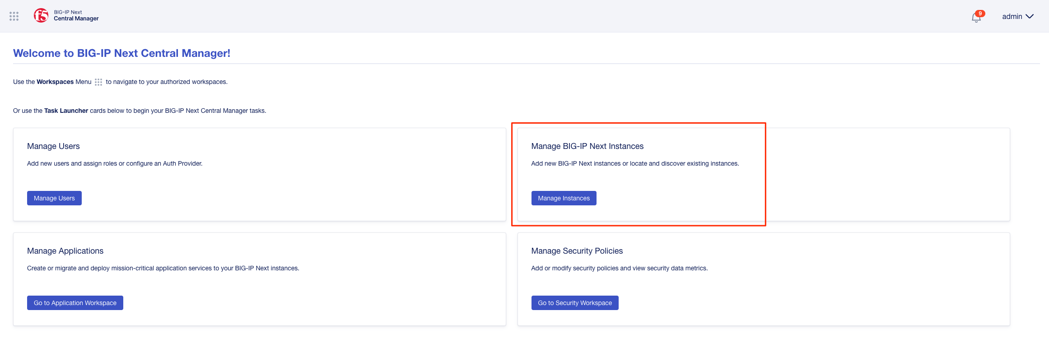Click the 'Task Launcher' bold text
1049x343 pixels.
(x=66, y=111)
